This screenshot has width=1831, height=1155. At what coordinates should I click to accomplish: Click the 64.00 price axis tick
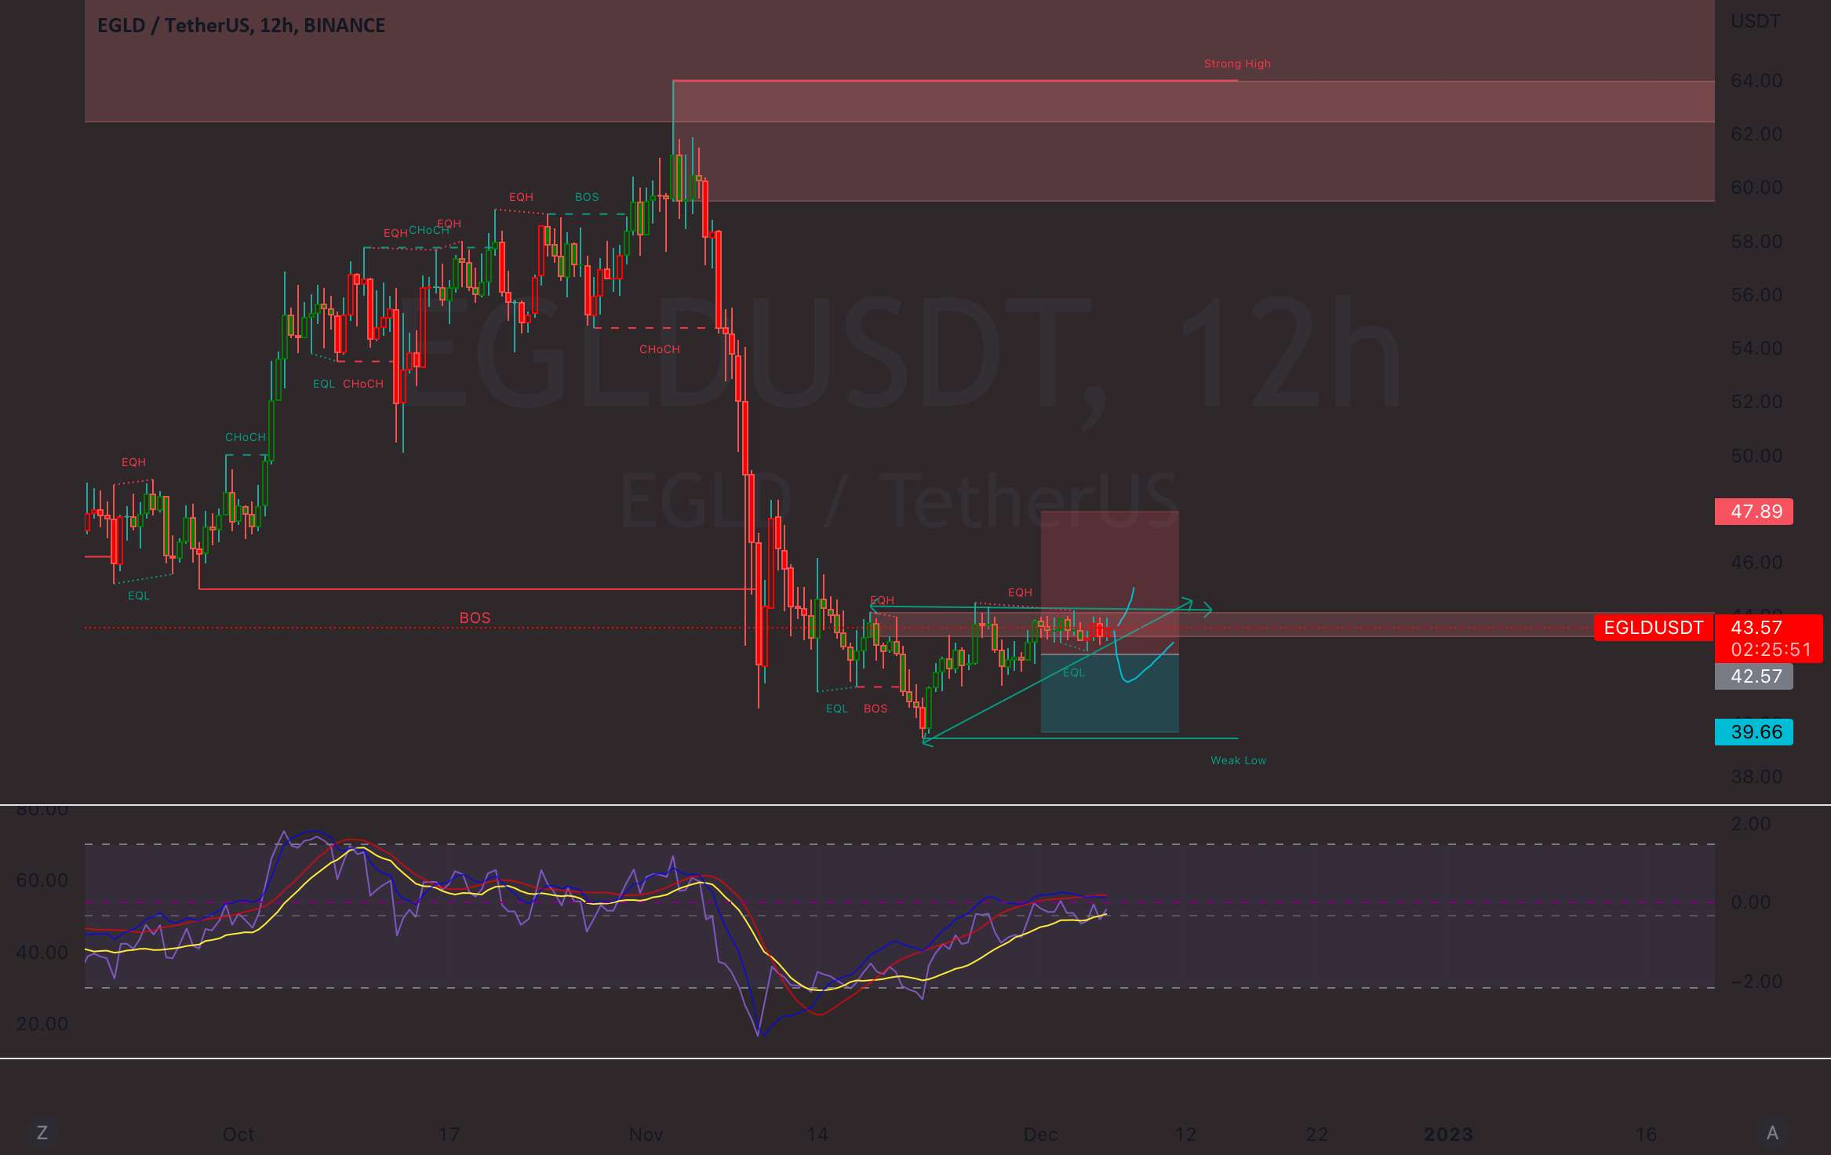click(x=1756, y=81)
